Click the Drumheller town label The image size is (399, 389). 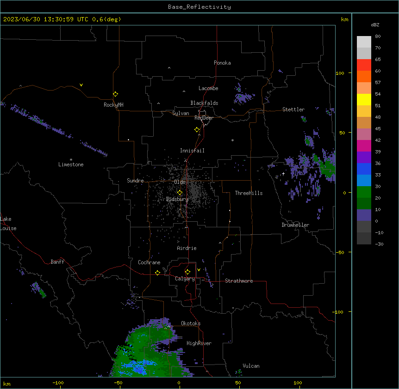pos(295,225)
